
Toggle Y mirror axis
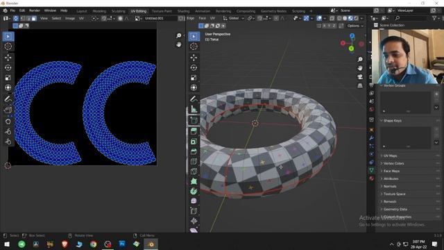[x=329, y=26]
